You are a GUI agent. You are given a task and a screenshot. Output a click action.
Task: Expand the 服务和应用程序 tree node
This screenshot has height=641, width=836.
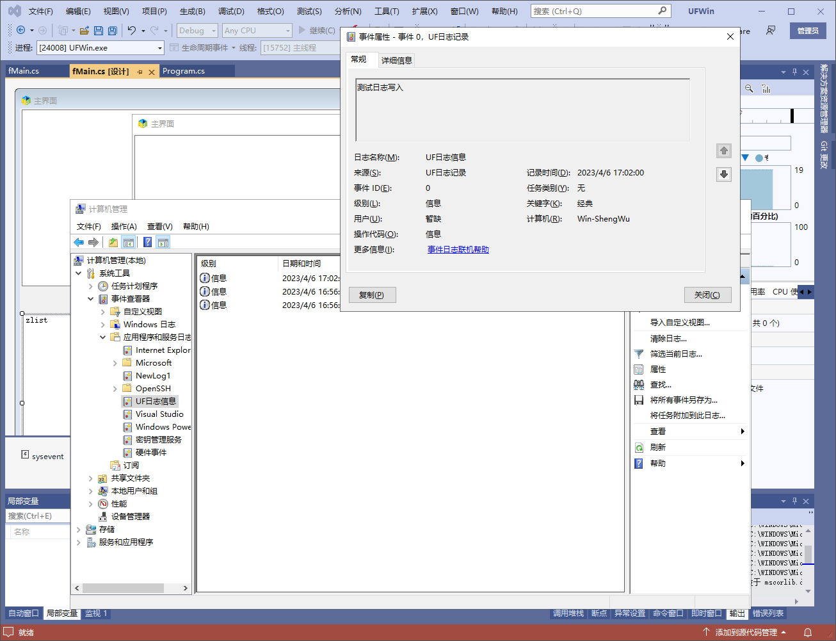coord(79,542)
